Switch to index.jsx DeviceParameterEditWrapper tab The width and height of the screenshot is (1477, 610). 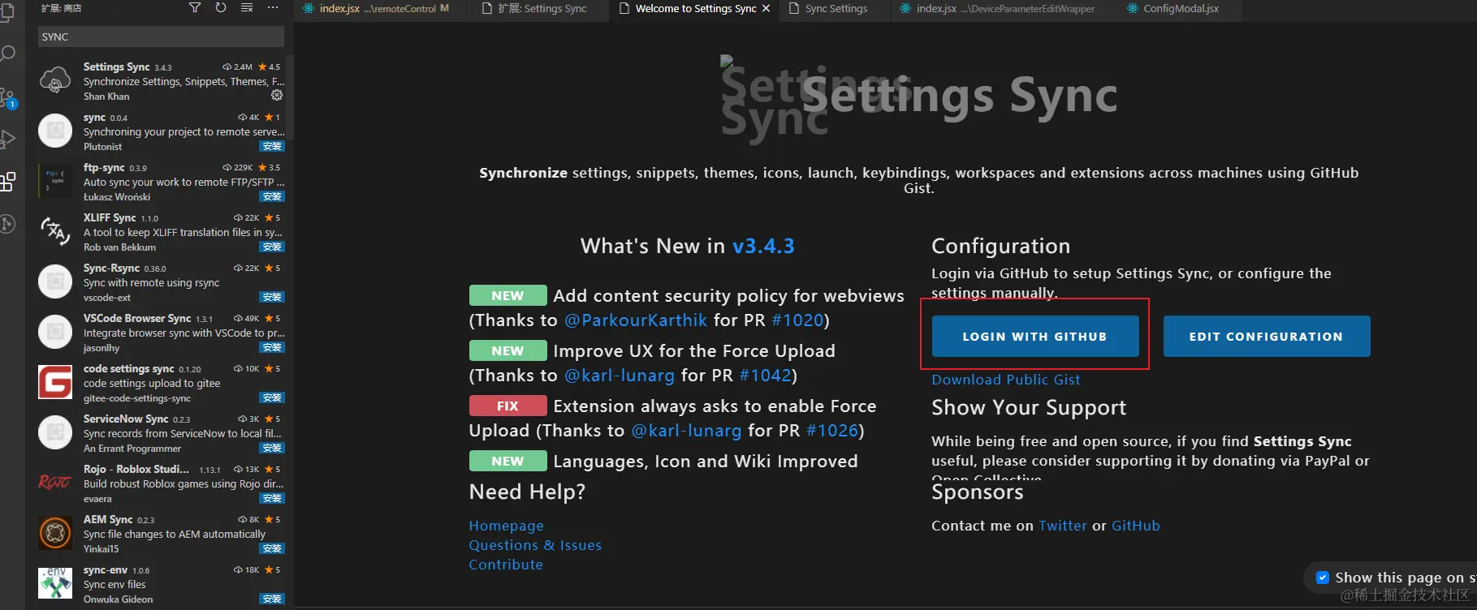[1004, 9]
